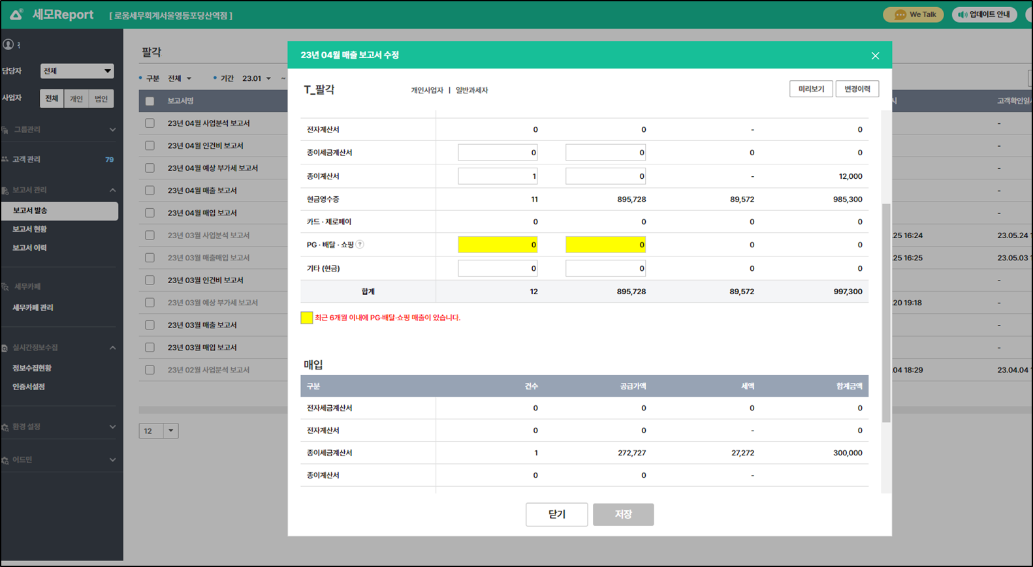Click the 고객 관리 sidebar icon item
The height and width of the screenshot is (567, 1033).
[5, 159]
